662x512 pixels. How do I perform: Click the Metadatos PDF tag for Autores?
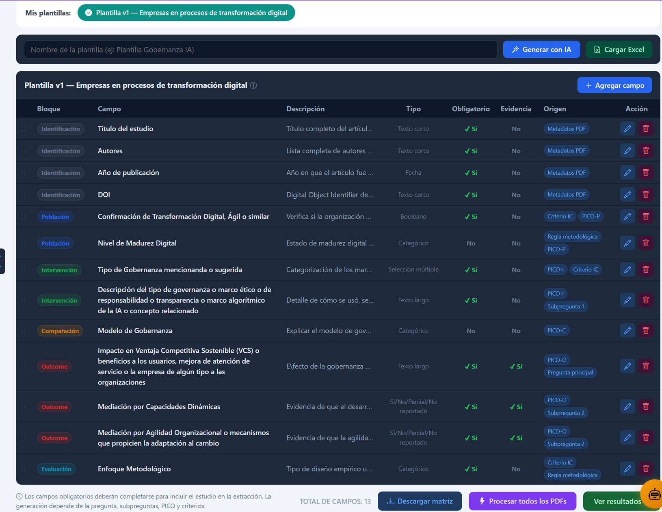pyautogui.click(x=566, y=151)
